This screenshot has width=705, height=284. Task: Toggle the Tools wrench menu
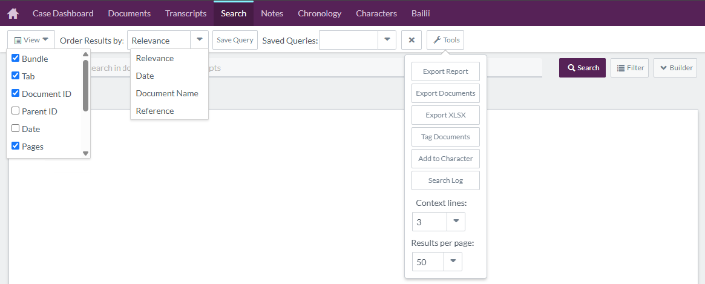445,40
